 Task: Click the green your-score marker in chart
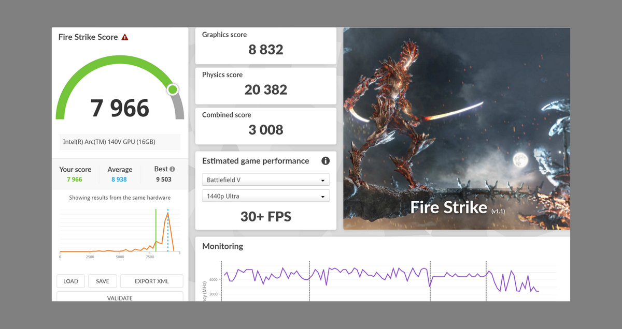point(156,230)
